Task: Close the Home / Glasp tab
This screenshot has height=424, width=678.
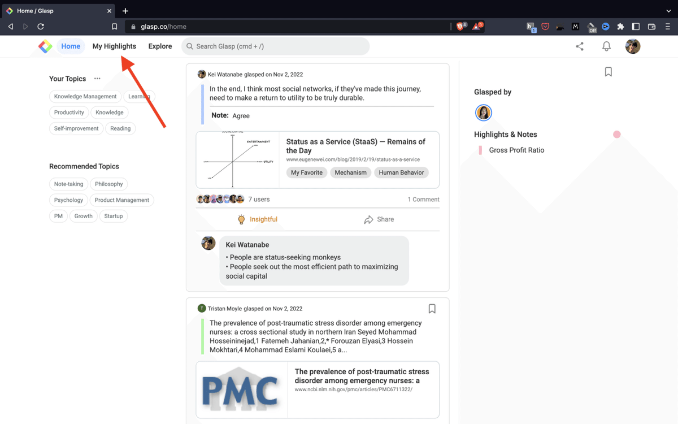Action: (109, 11)
